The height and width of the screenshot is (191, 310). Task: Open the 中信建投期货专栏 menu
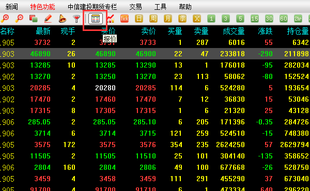92,7
